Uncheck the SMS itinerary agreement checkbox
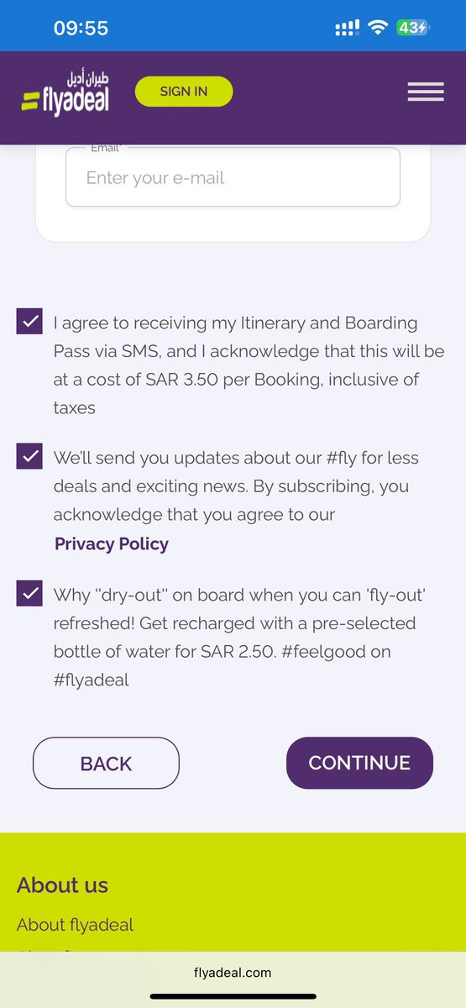 (29, 322)
